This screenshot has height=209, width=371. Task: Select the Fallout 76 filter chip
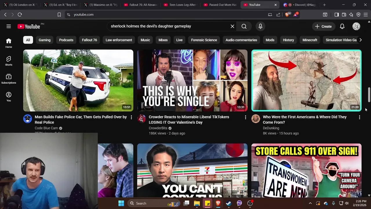pyautogui.click(x=89, y=40)
